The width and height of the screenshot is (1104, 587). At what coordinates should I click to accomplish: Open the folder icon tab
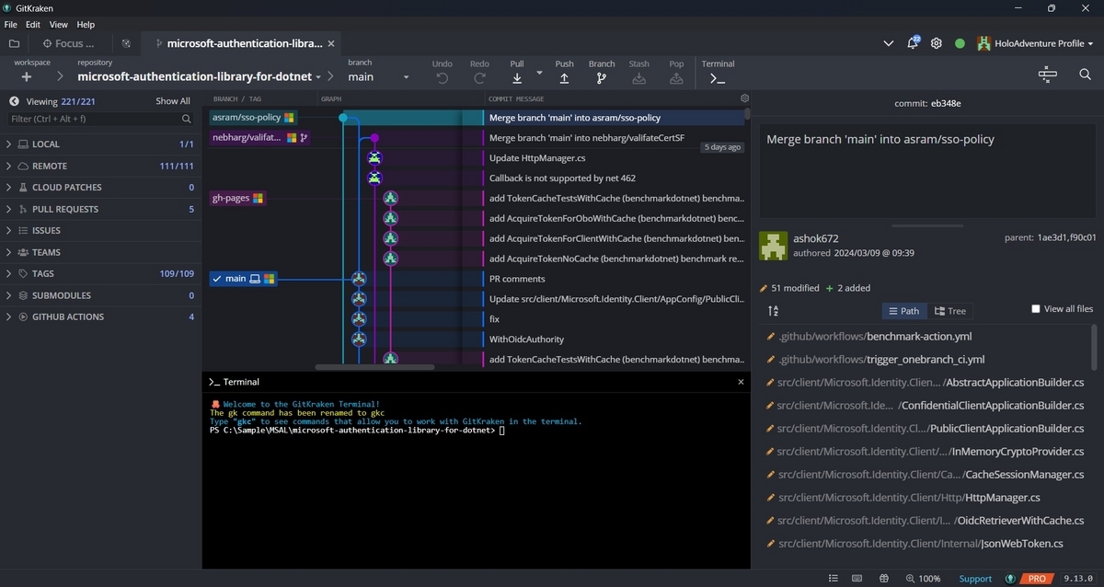tap(14, 43)
